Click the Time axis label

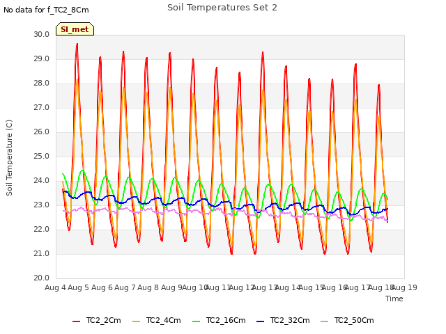click(x=394, y=299)
